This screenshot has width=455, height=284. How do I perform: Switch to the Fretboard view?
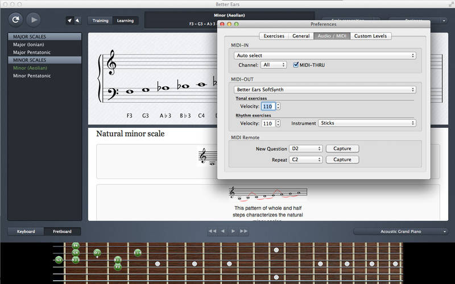point(62,231)
